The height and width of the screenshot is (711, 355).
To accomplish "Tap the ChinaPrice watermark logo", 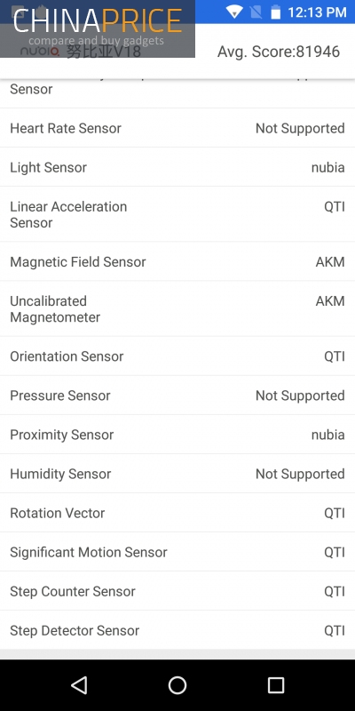I will (x=98, y=28).
